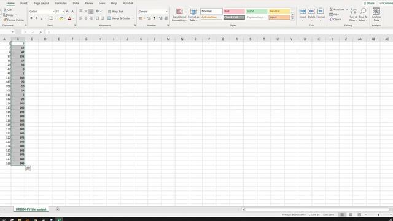Click Merge & Center
The width and height of the screenshot is (393, 221).
pos(119,18)
